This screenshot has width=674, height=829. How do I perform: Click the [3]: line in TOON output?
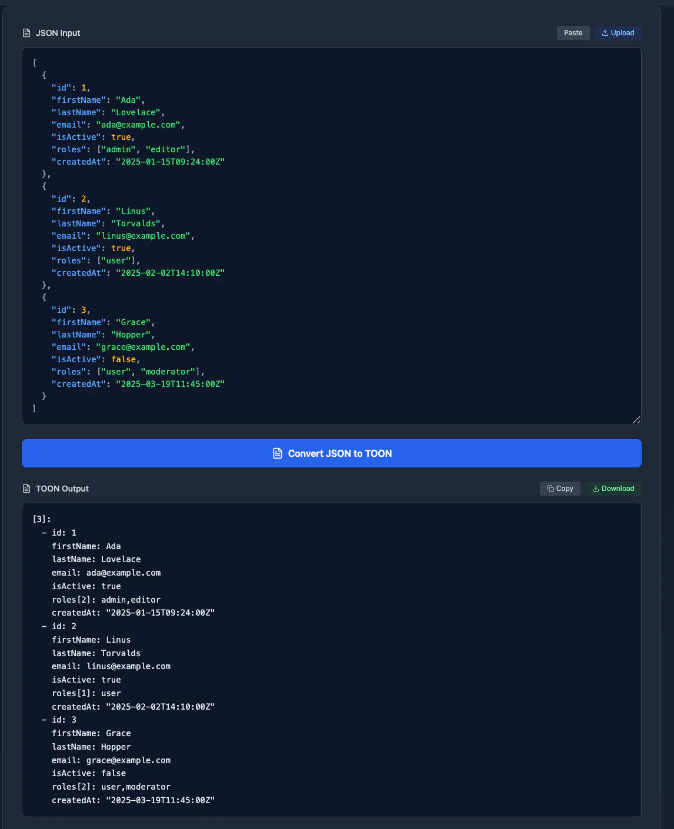coord(42,519)
